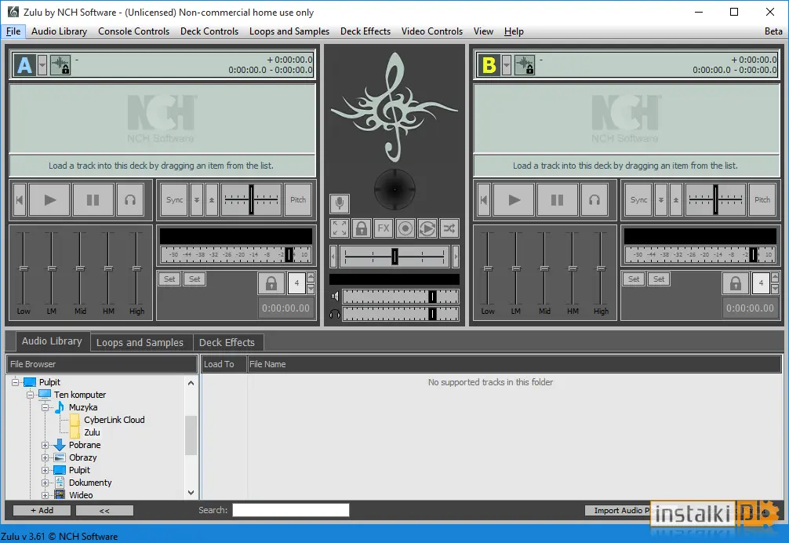
Task: Click in the Search input field
Action: [x=291, y=510]
